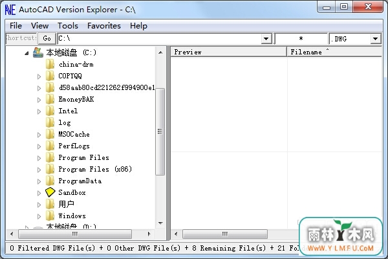The image size is (388, 259).
Task: Select the Intel folder name
Action: click(x=68, y=111)
